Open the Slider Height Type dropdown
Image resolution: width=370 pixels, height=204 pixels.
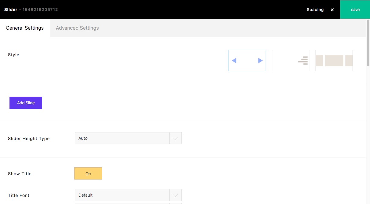point(128,138)
